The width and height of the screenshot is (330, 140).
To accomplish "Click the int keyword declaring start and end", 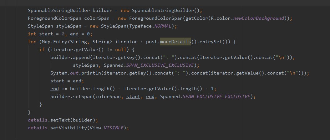I will point(32,34).
